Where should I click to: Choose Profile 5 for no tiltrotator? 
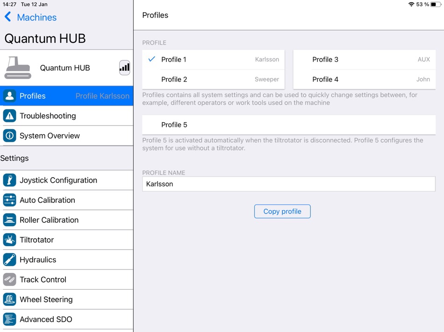point(288,124)
